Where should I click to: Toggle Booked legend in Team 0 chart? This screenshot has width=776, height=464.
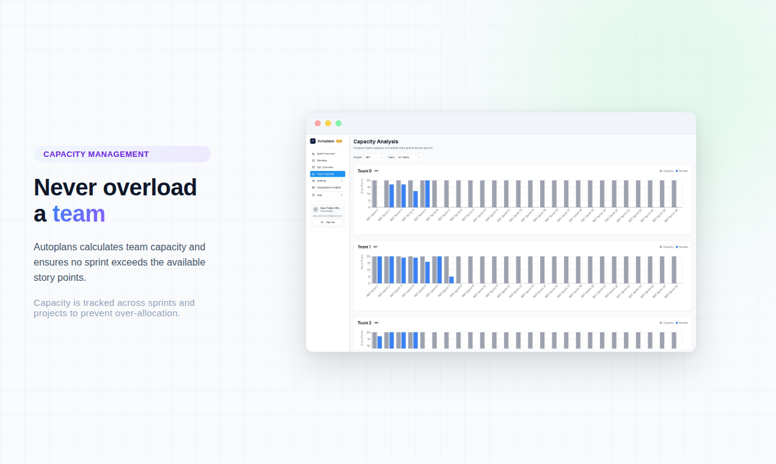pyautogui.click(x=682, y=171)
